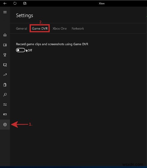Open the Connect console icon
147x168 pixels.
coord(5,114)
